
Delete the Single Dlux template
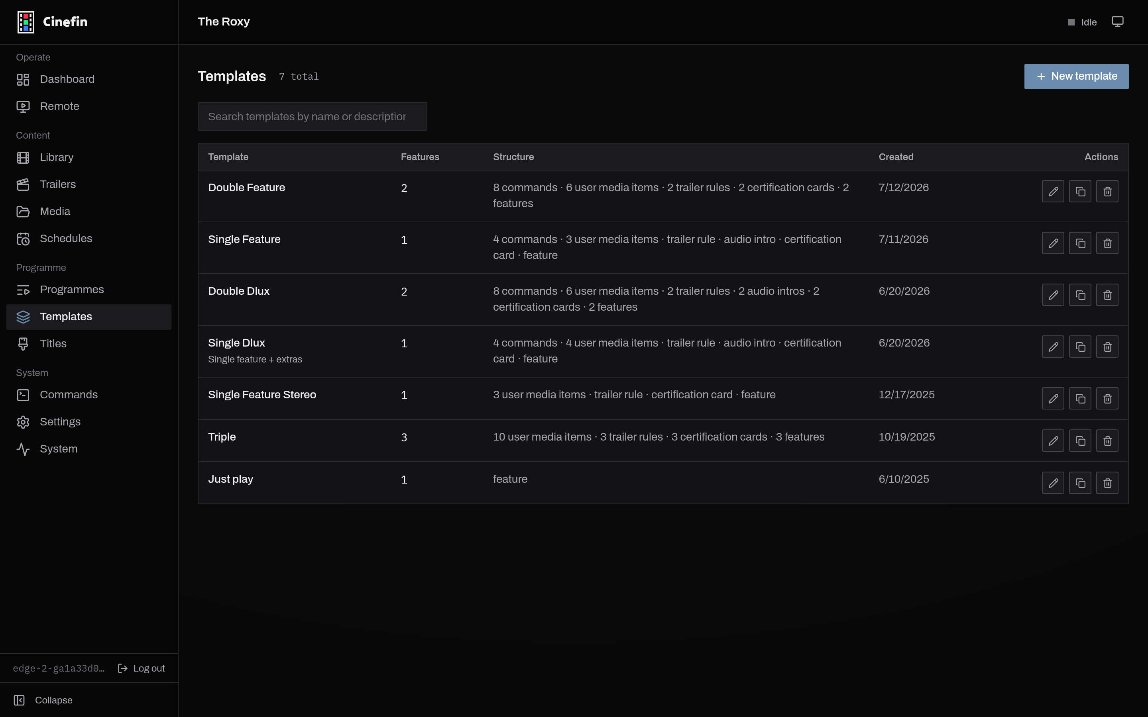1107,346
